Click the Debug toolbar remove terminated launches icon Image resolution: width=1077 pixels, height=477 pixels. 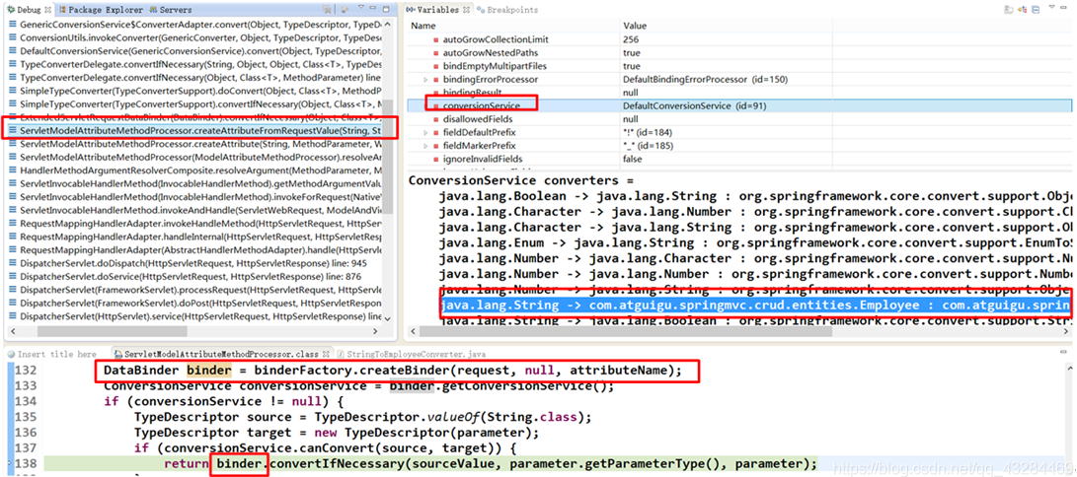(327, 9)
